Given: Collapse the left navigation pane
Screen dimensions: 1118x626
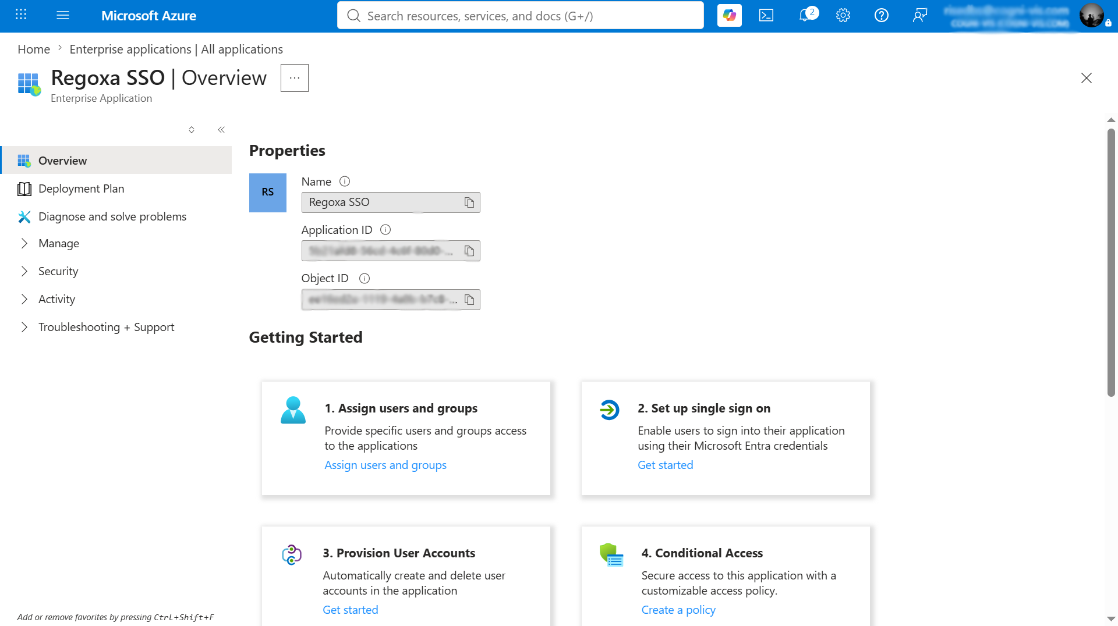Looking at the screenshot, I should pos(221,130).
